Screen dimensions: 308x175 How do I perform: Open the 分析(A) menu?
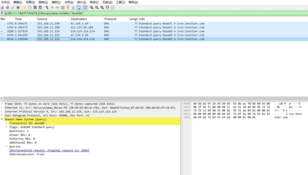point(69,2)
